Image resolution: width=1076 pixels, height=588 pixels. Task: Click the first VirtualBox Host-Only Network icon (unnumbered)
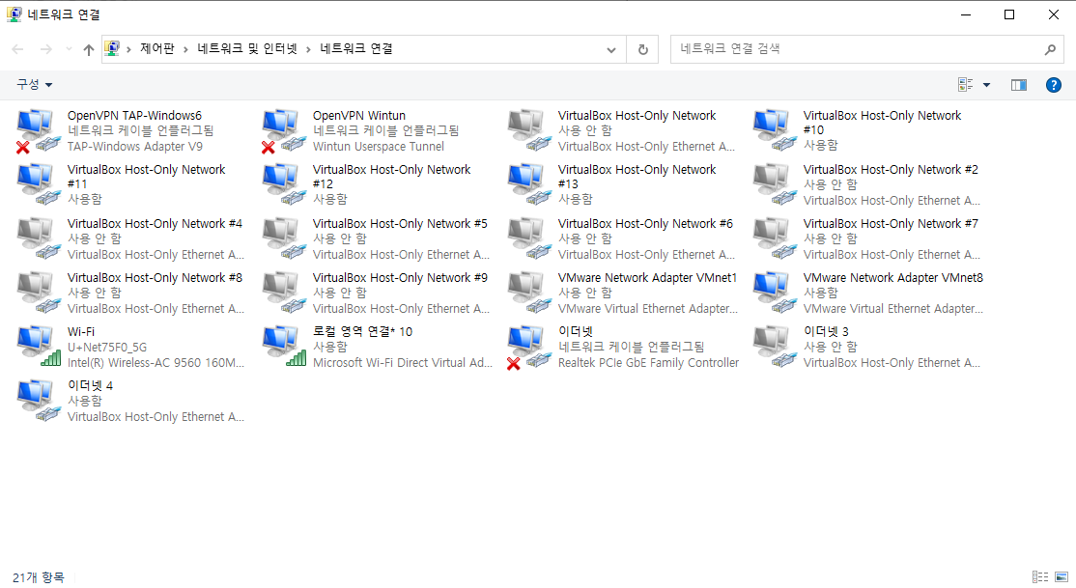click(529, 131)
